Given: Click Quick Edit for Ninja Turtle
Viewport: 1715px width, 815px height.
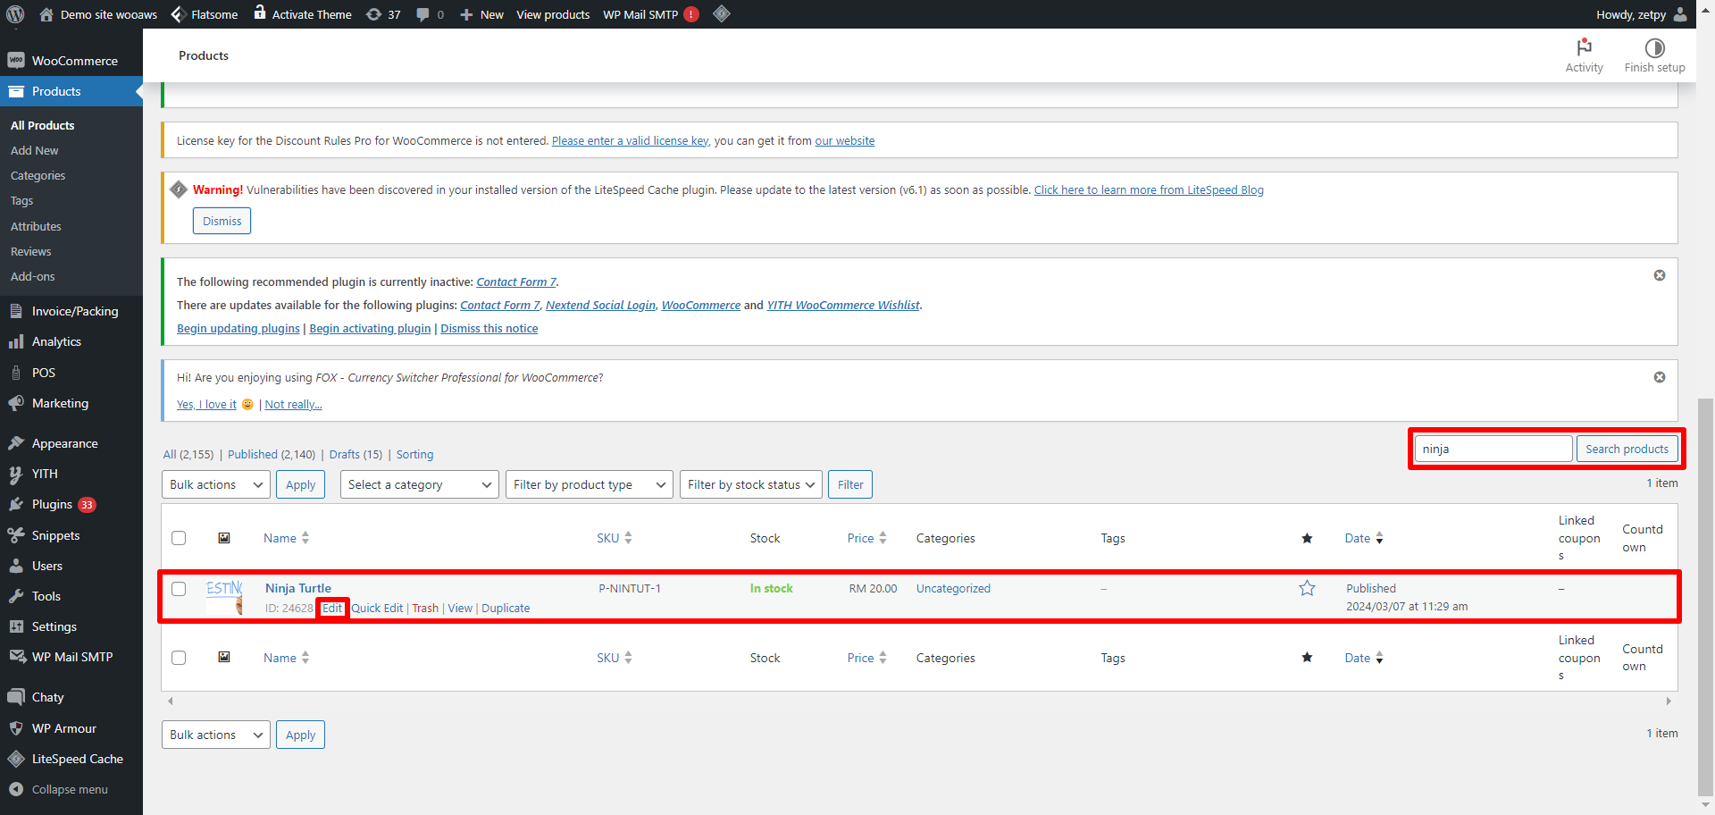Looking at the screenshot, I should (x=377, y=608).
